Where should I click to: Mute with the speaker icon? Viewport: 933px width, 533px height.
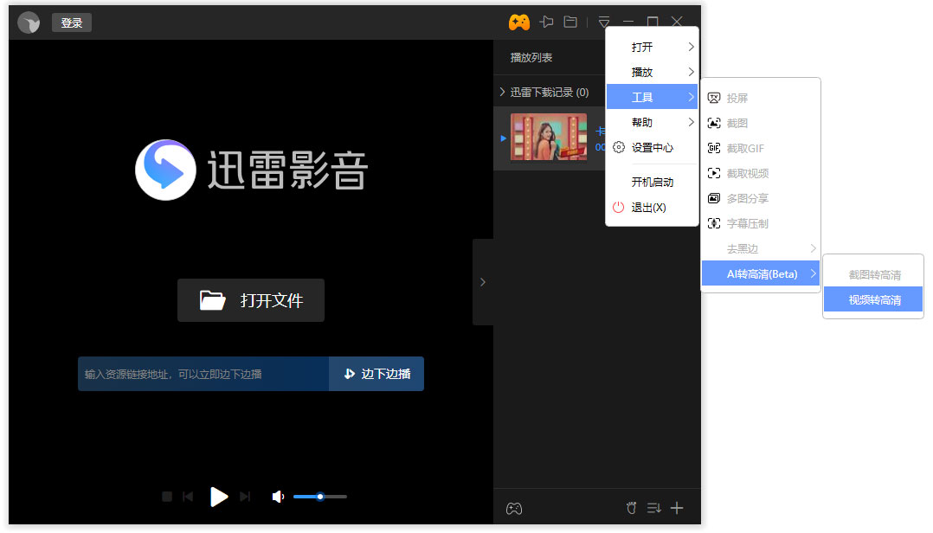tap(277, 496)
